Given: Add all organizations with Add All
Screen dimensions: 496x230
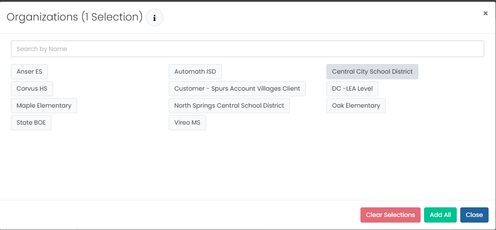Looking at the screenshot, I should (440, 215).
